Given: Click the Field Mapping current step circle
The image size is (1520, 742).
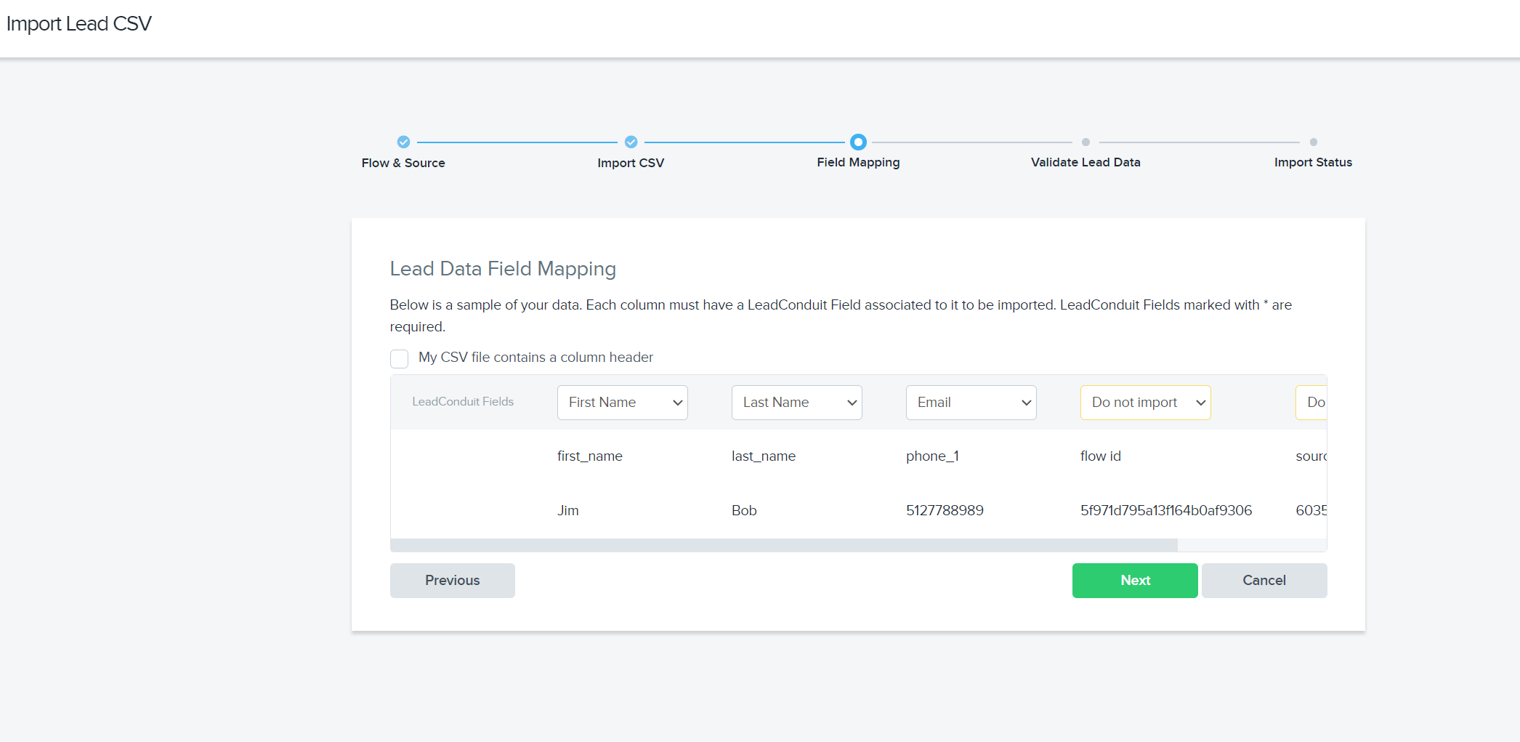Looking at the screenshot, I should (x=858, y=142).
